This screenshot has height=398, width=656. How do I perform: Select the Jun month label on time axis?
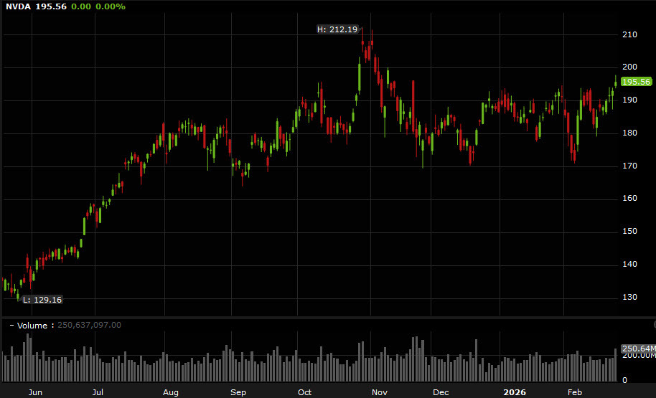coord(35,392)
